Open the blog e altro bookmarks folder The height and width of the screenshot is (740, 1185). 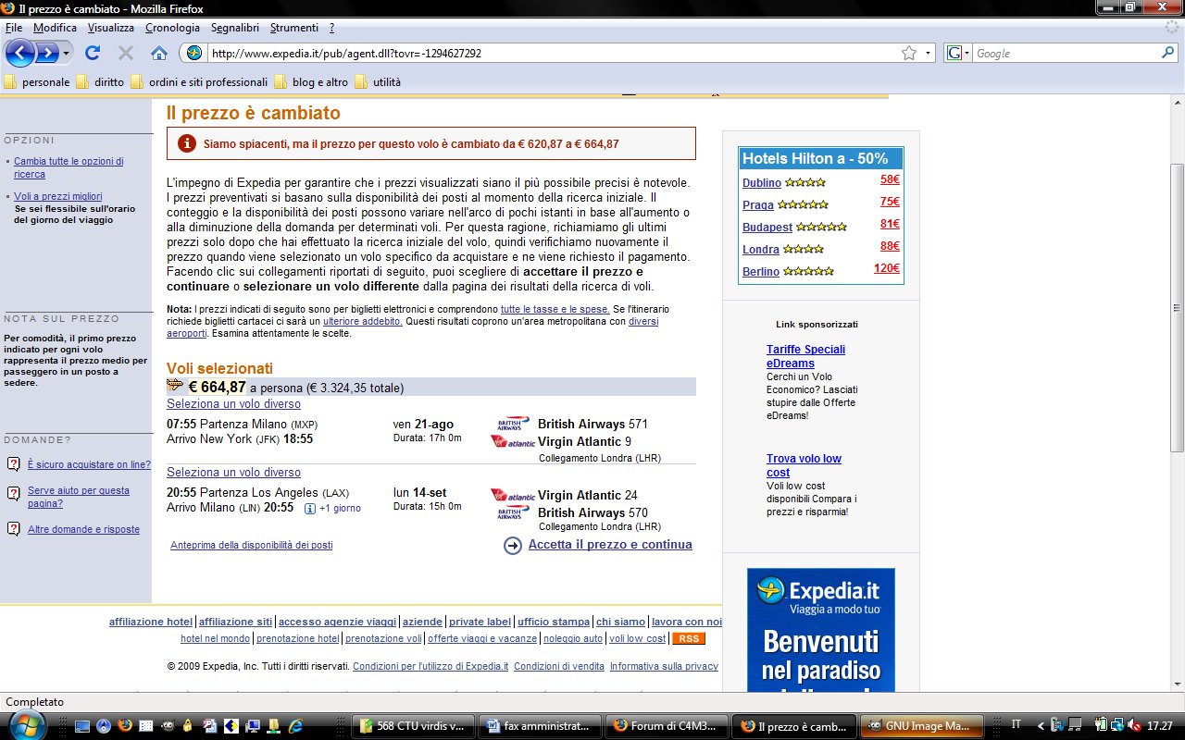coord(311,81)
